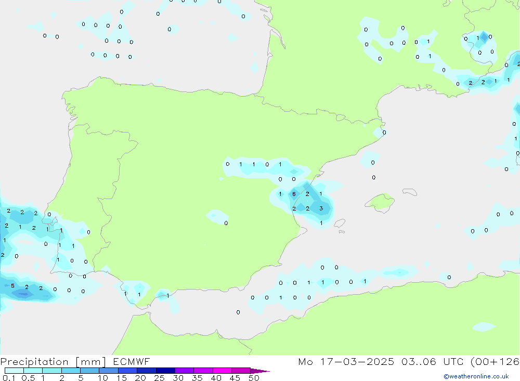
Task: Click the 'ECMWF' model label
Action: (132, 361)
